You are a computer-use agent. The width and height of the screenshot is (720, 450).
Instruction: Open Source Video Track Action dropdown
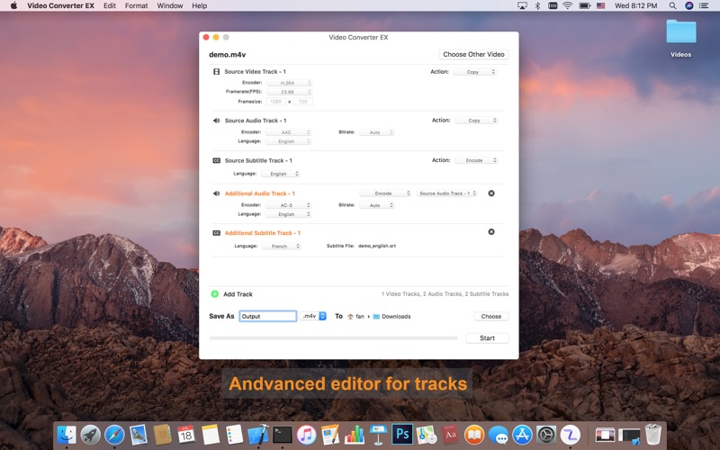(x=475, y=72)
